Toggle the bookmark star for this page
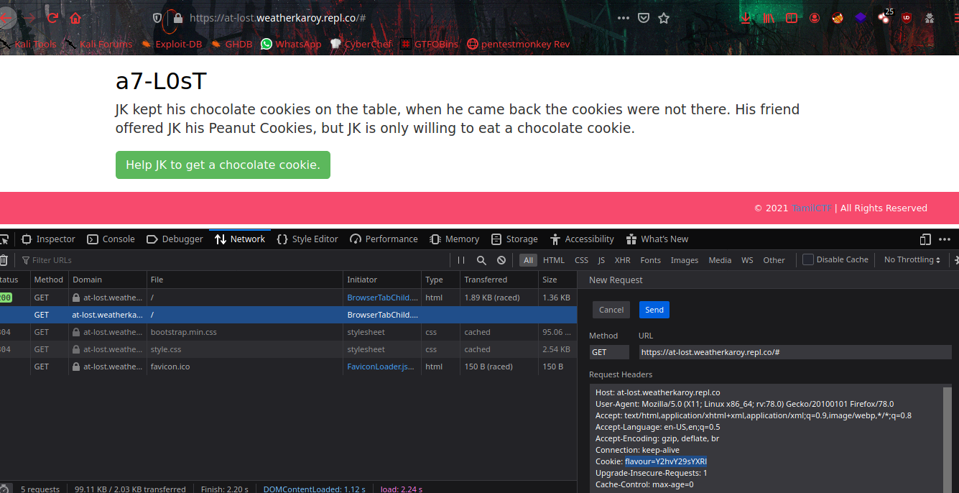Image resolution: width=959 pixels, height=493 pixels. coord(664,18)
